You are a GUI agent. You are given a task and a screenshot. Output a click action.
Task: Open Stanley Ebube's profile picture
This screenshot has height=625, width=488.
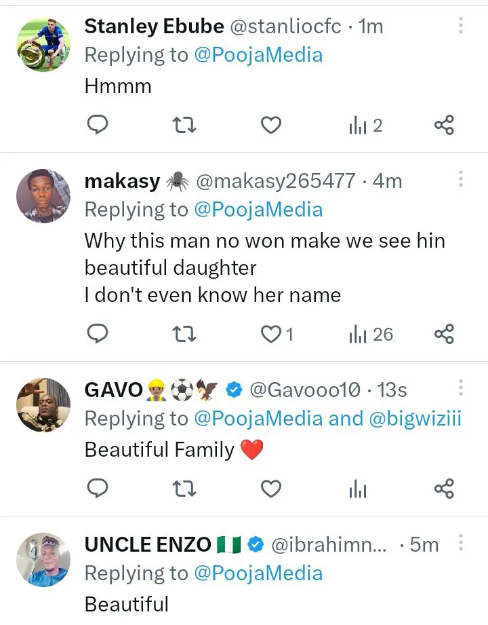(x=43, y=44)
